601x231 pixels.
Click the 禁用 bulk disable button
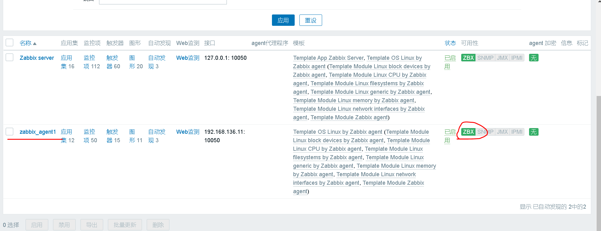click(x=64, y=225)
